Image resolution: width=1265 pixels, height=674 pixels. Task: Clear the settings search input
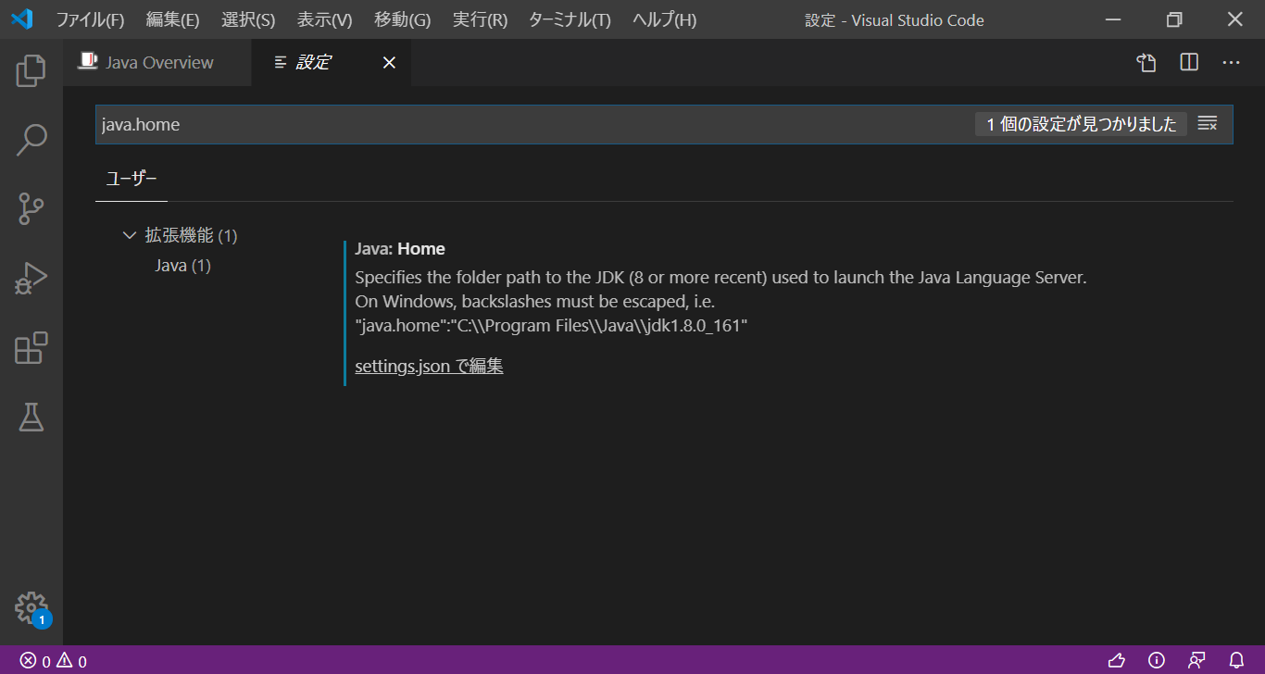coord(1208,124)
